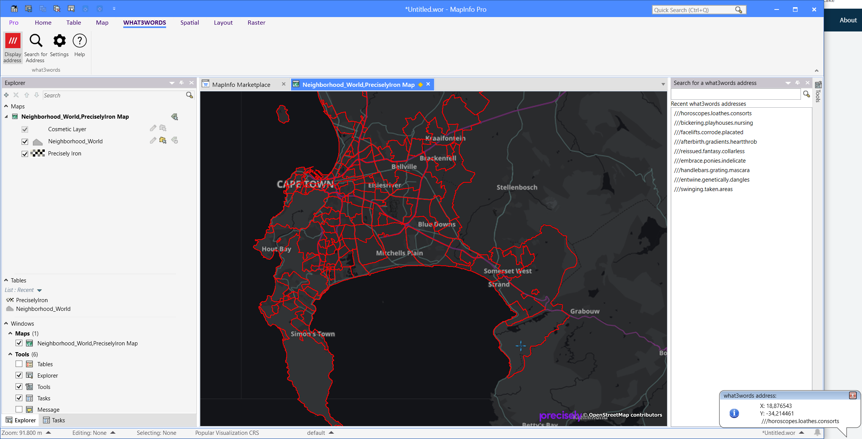This screenshot has height=439, width=862.
Task: Open the Table ribbon tab
Action: (74, 23)
